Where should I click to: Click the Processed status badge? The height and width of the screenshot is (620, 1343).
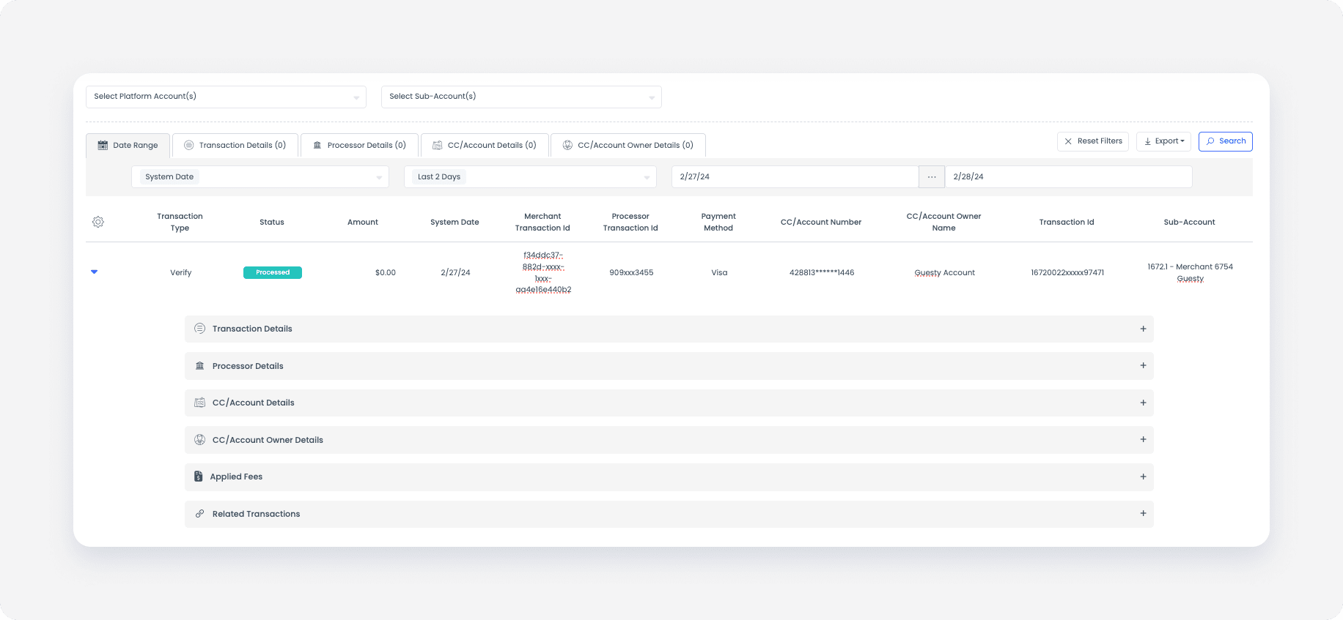pyautogui.click(x=273, y=272)
